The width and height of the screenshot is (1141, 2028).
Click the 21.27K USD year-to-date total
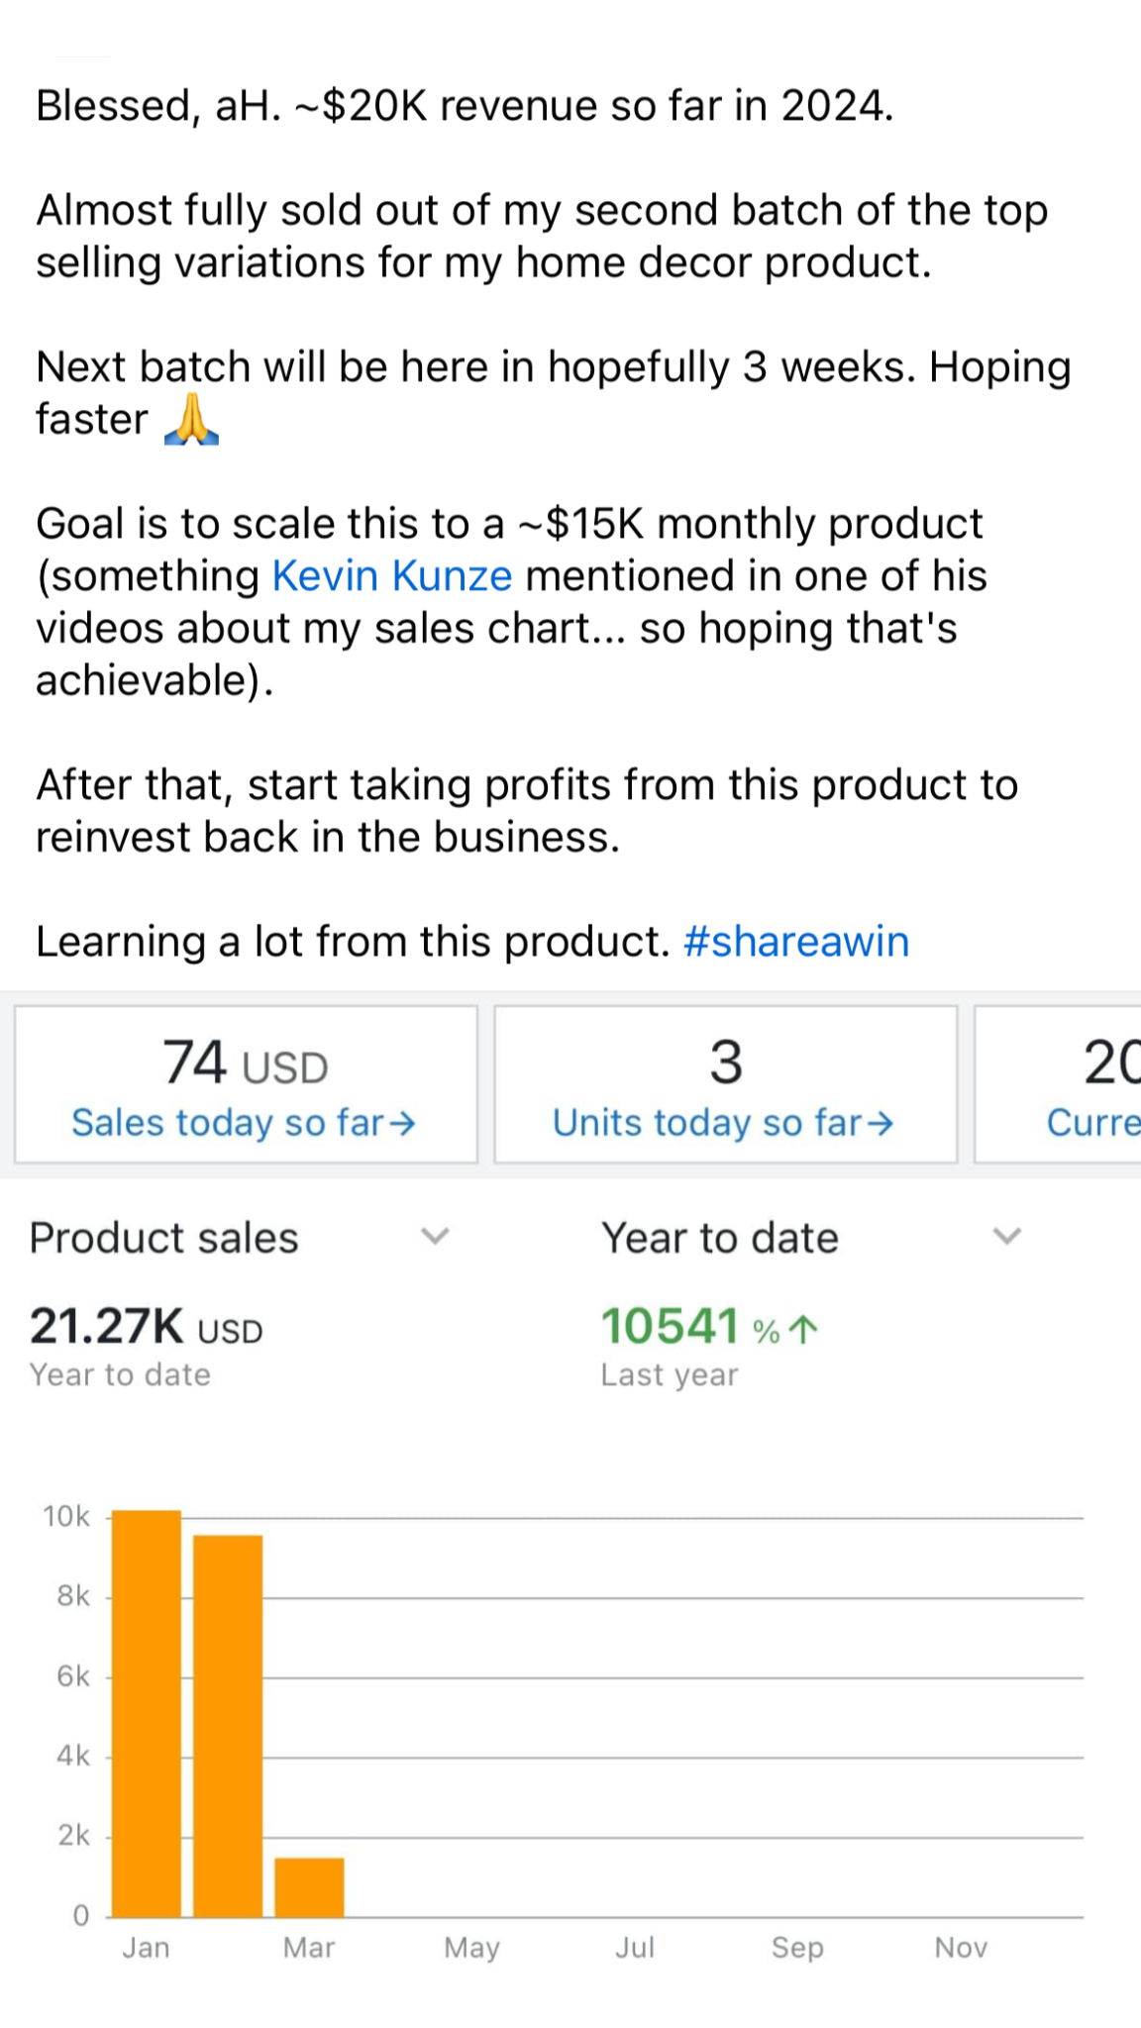[147, 1327]
